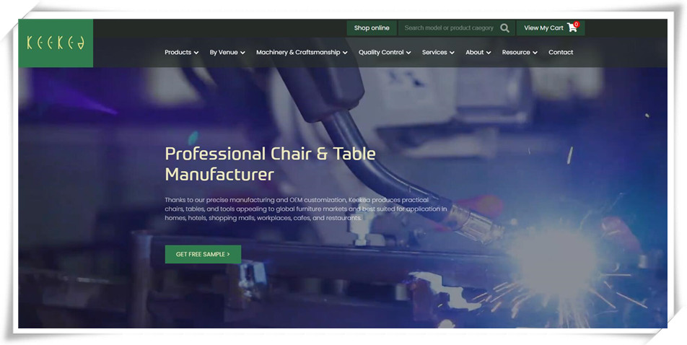Expand the By Venue chevron
This screenshot has height=345, width=687.
(x=242, y=53)
